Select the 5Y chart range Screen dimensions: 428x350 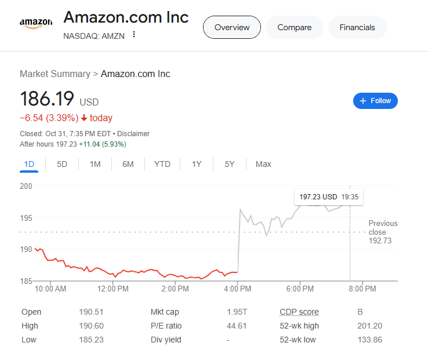tap(230, 164)
